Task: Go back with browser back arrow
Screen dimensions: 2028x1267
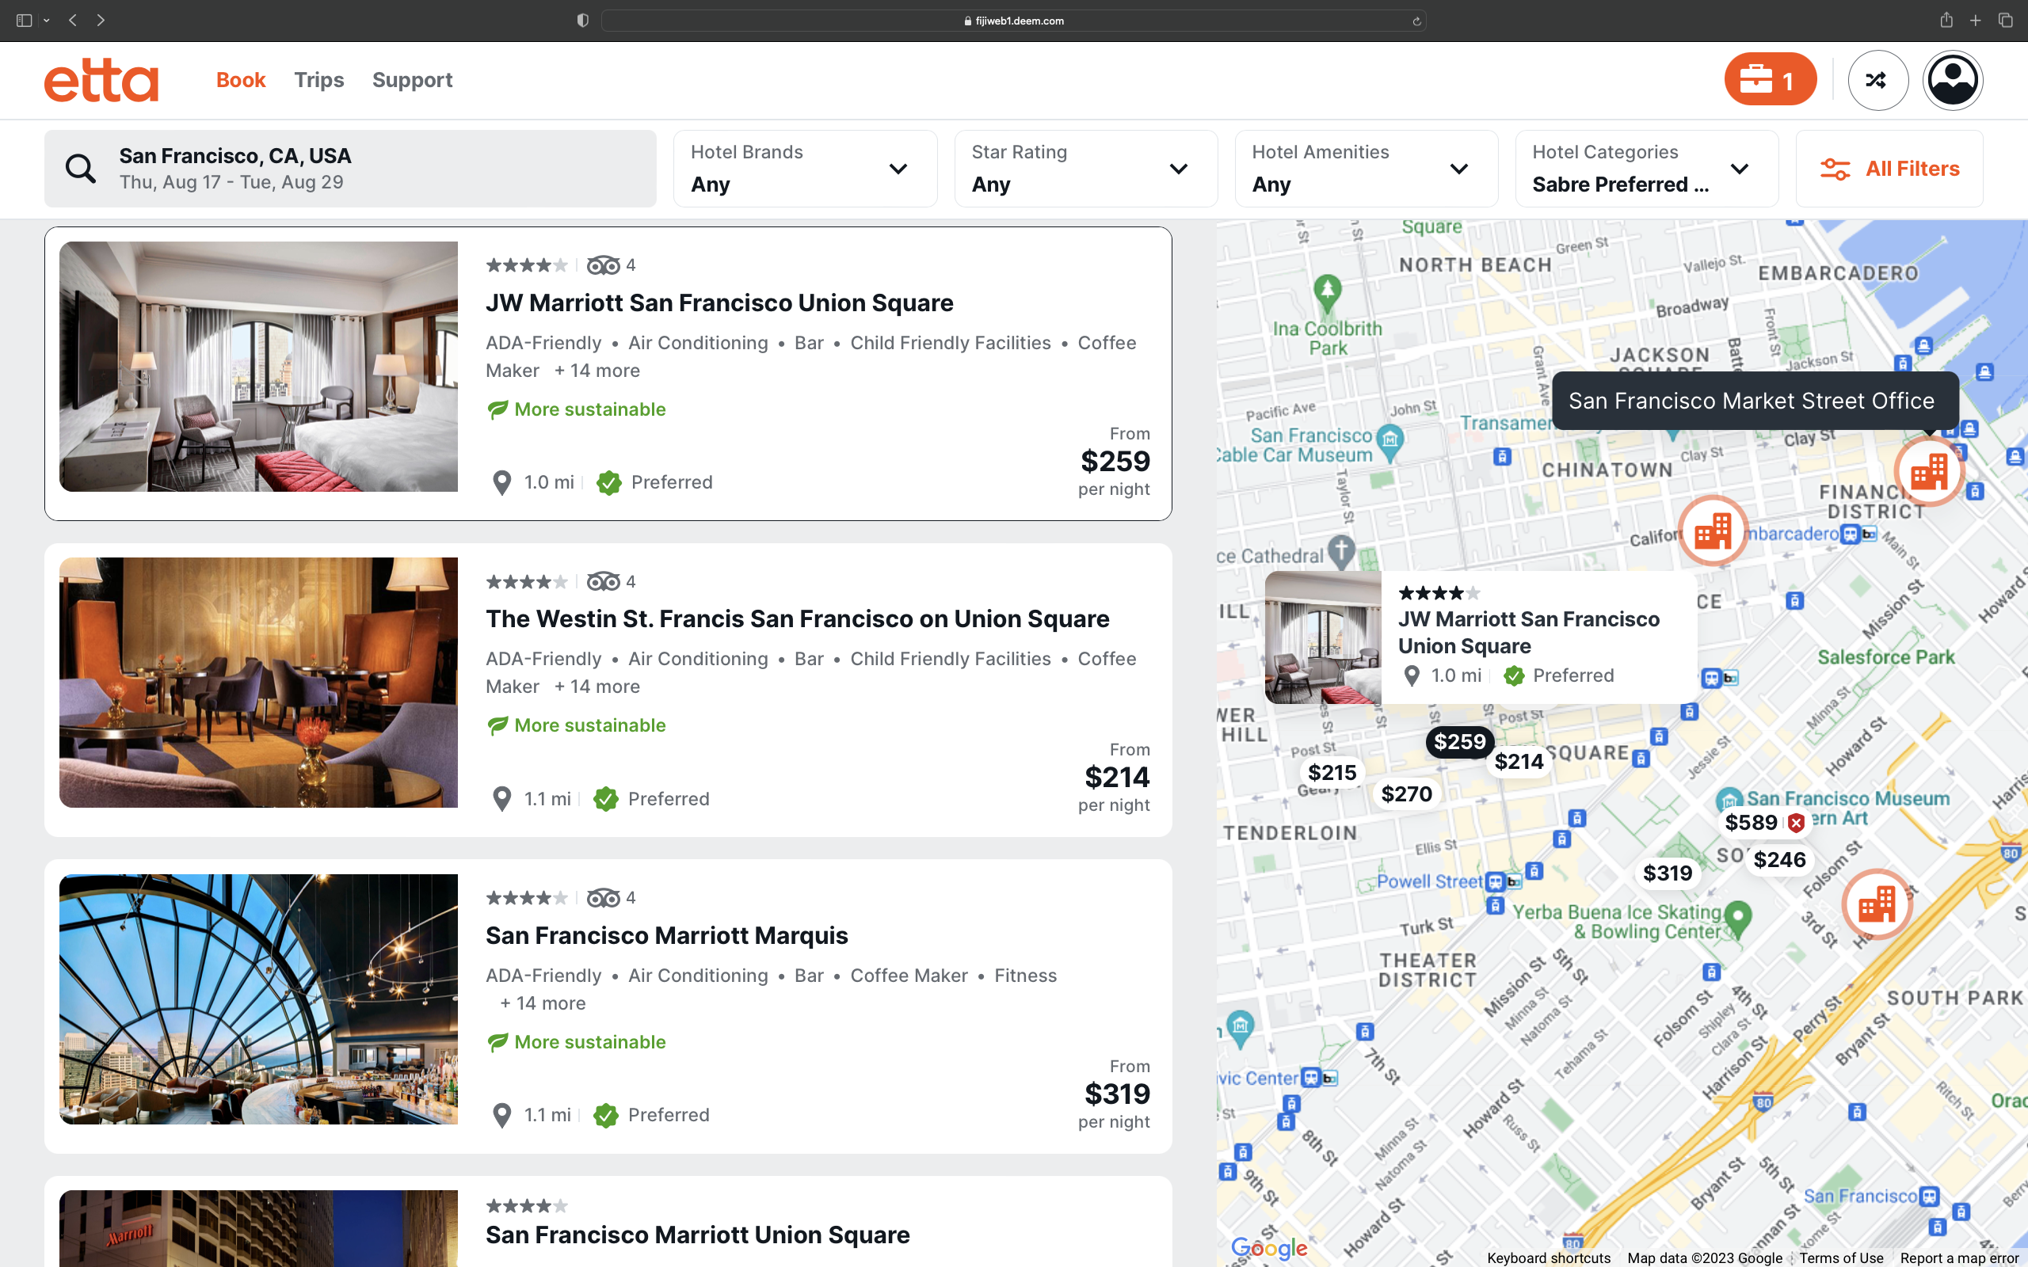Action: [73, 20]
